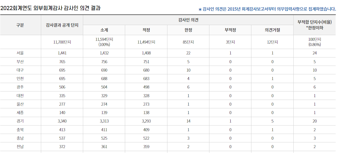343x153 pixels.
Task: Click the '적정' sub-header
Action: tap(146, 30)
